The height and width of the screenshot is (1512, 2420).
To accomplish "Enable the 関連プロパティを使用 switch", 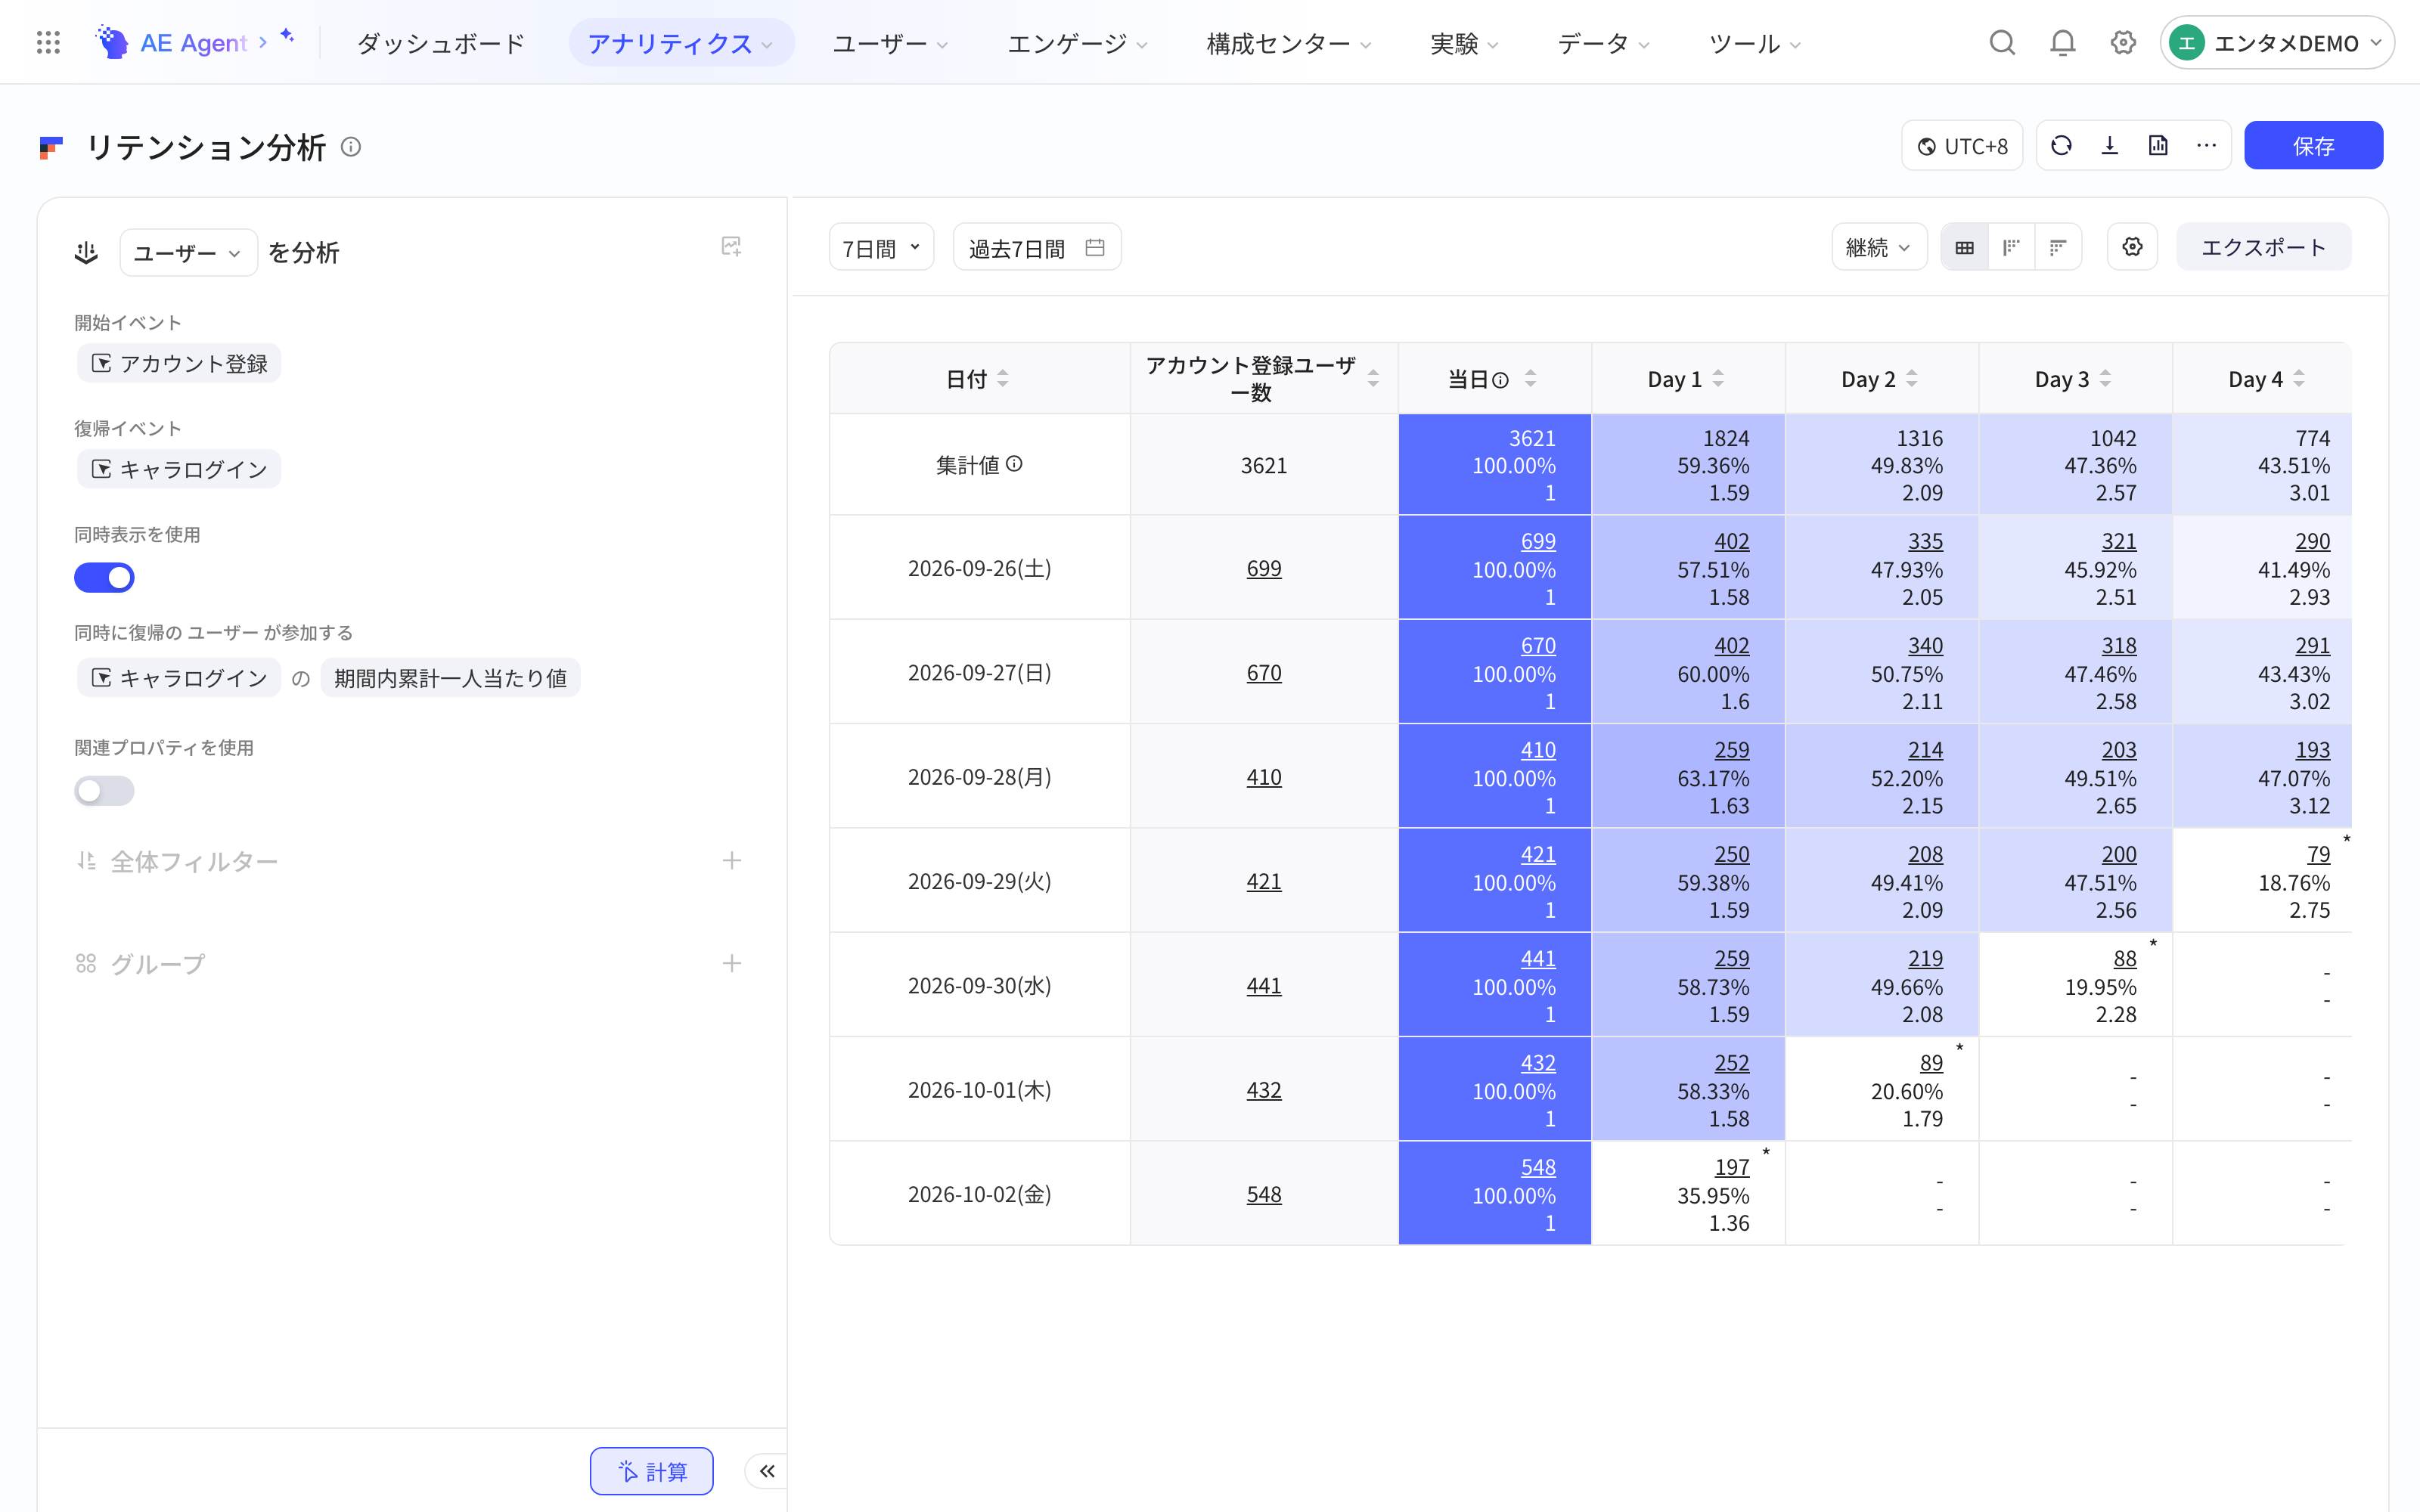I will click(104, 791).
